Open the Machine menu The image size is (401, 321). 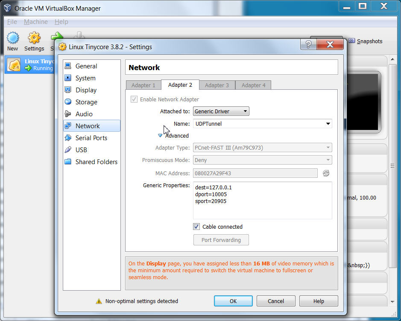[x=36, y=22]
